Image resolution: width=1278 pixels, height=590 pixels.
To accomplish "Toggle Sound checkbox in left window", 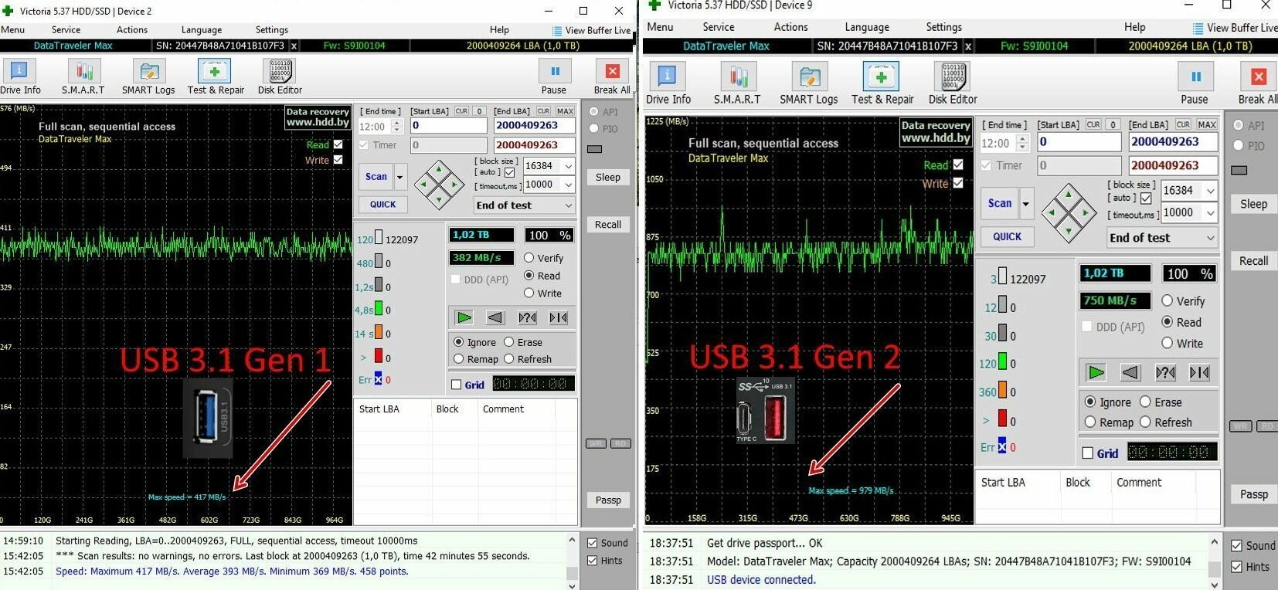I will tap(592, 543).
